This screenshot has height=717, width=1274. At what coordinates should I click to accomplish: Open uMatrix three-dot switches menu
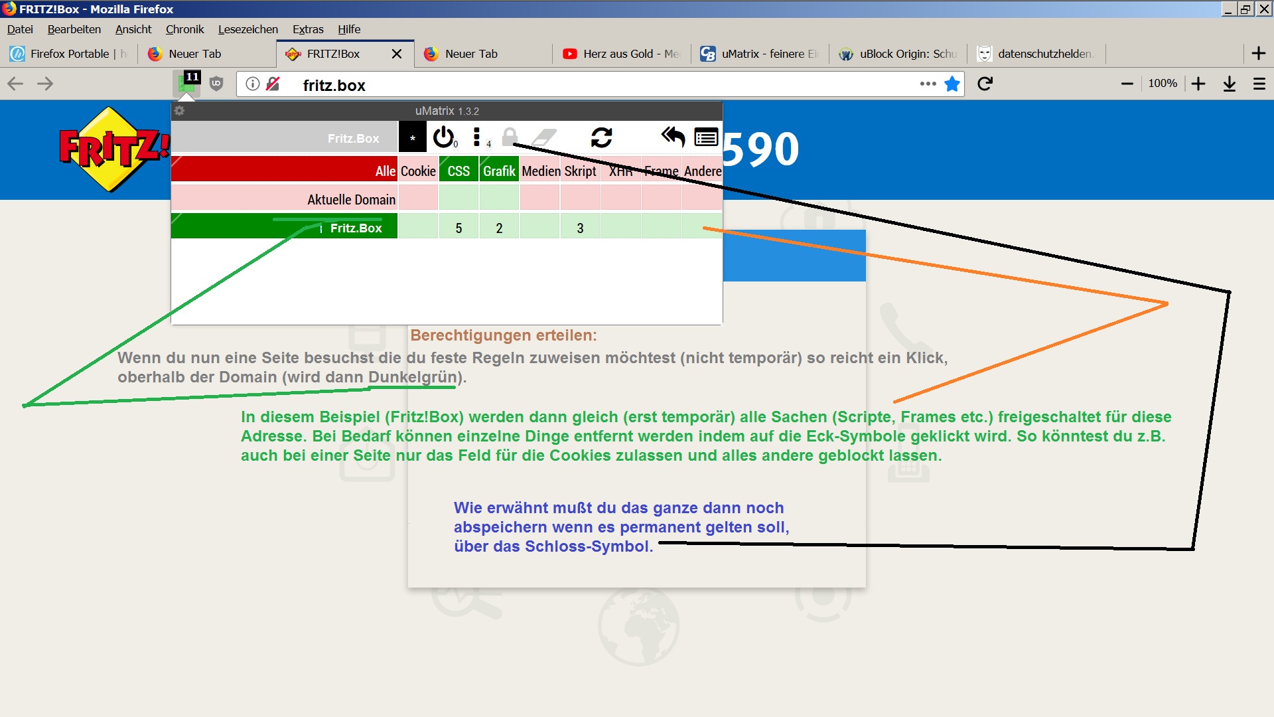tap(476, 137)
